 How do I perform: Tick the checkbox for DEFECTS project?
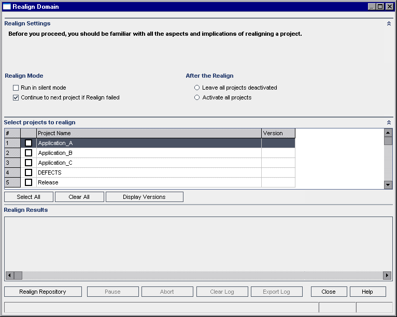[x=29, y=172]
